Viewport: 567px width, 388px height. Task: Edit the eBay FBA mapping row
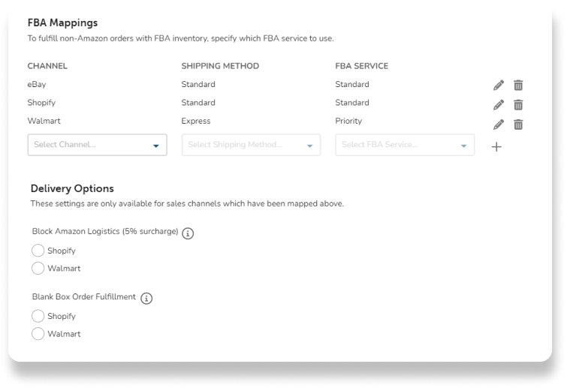(498, 86)
